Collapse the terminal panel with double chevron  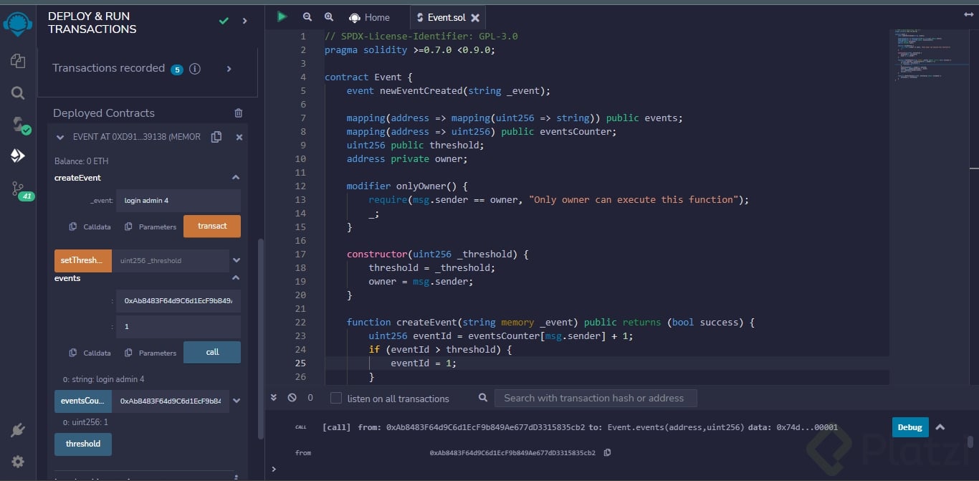[x=274, y=398]
